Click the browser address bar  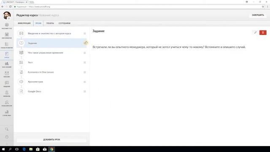(x=138, y=7)
